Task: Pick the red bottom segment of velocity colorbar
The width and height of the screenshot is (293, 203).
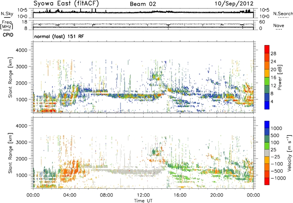Action: pos(267,181)
